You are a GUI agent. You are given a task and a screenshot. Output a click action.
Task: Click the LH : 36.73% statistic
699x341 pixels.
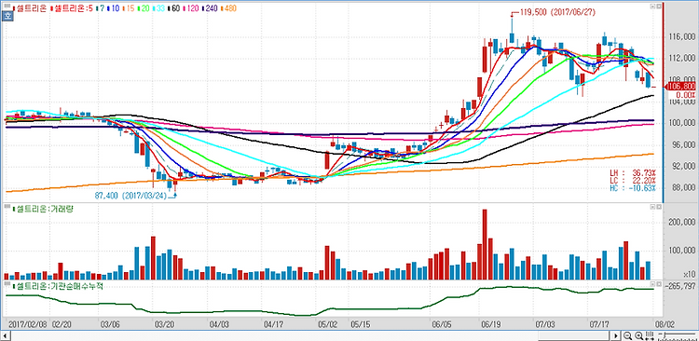tap(633, 172)
